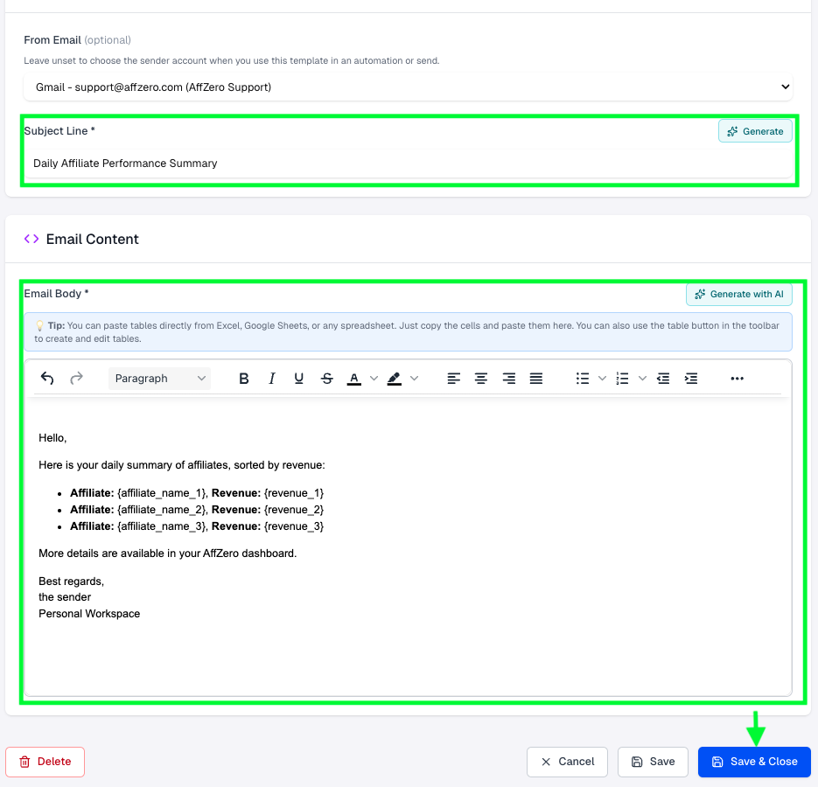Click the 'Best regards,' line

pyautogui.click(x=72, y=581)
